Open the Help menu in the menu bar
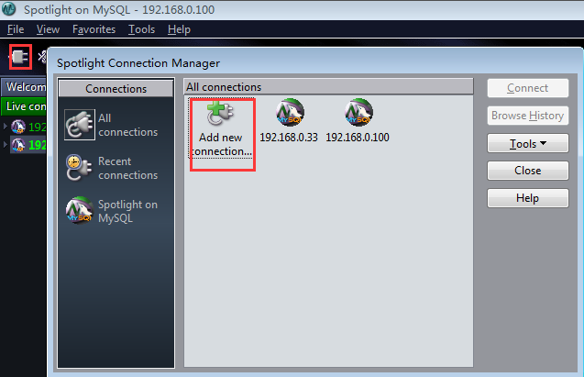The image size is (584, 377). (179, 29)
